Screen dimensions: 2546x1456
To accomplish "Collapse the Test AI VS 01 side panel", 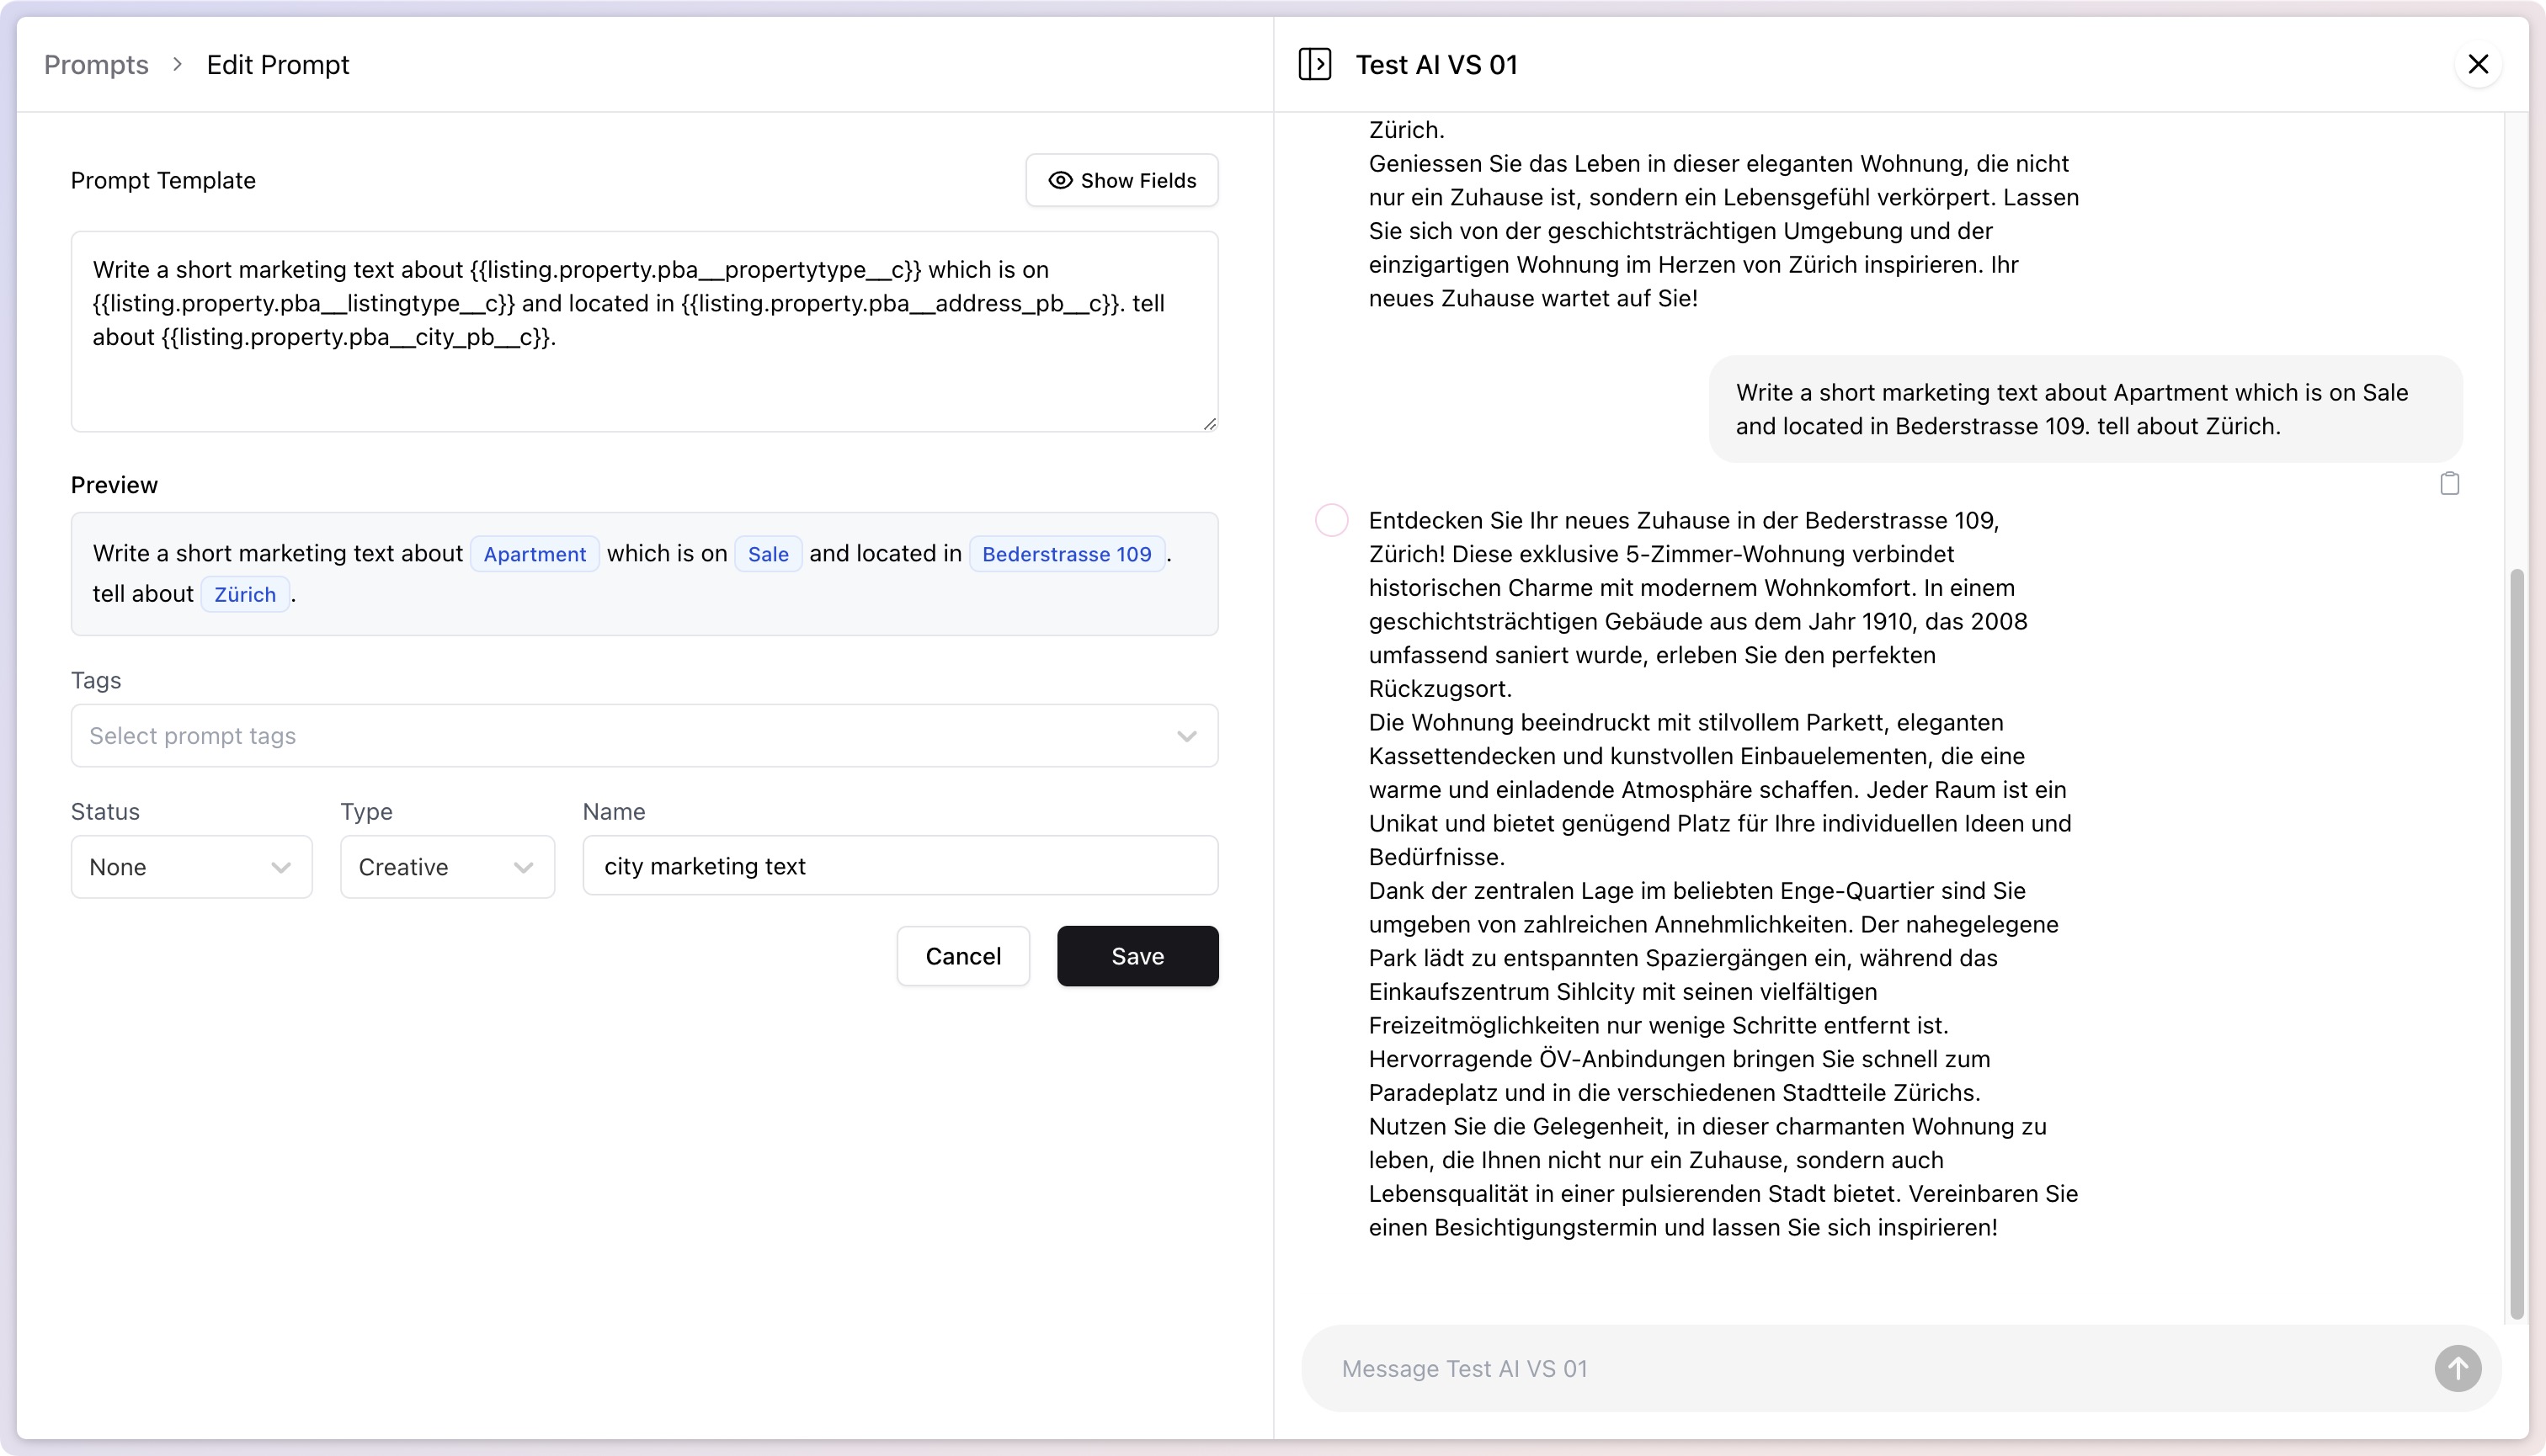I will point(1314,64).
